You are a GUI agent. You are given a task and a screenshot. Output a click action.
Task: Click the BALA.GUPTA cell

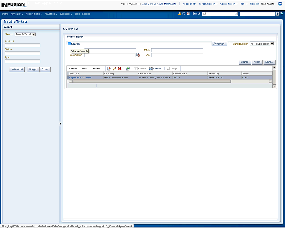point(224,77)
